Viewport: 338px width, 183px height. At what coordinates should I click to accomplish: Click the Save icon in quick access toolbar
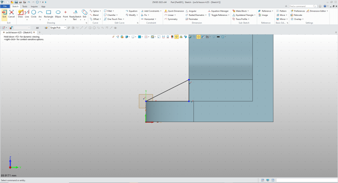coord(16,2)
